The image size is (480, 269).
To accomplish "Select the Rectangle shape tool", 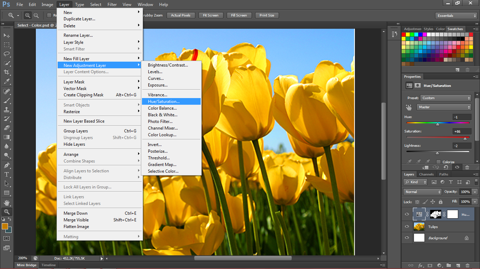I will coord(7,193).
